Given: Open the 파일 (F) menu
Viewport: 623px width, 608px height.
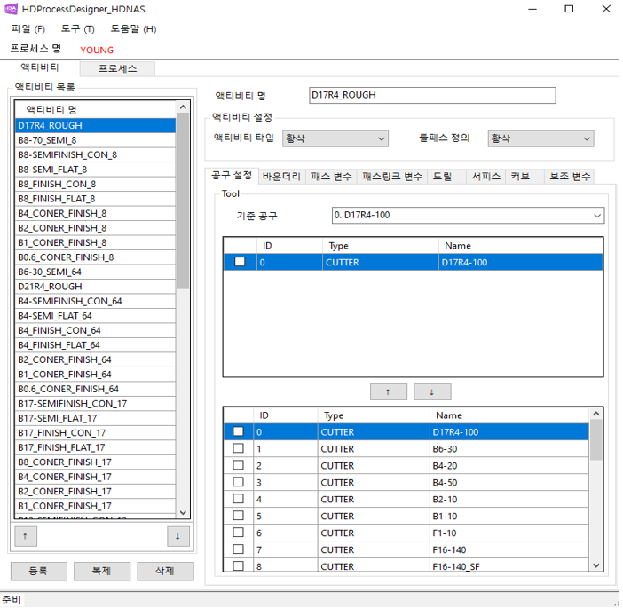Looking at the screenshot, I should (x=28, y=29).
